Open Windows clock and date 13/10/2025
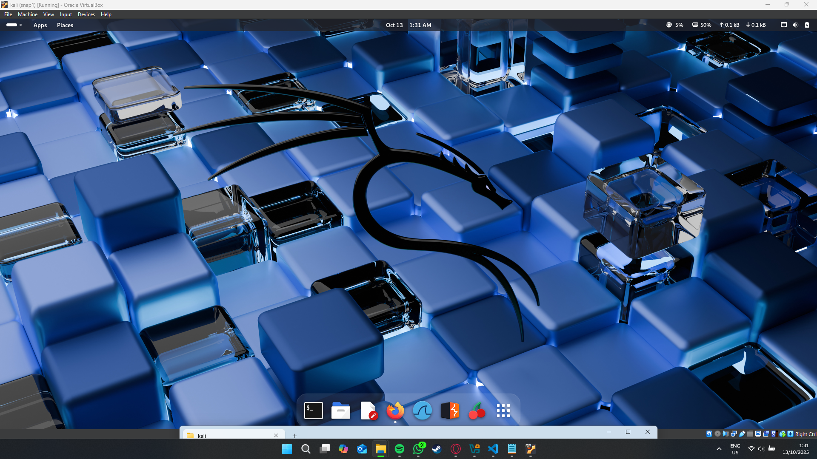The image size is (817, 459). 796,449
